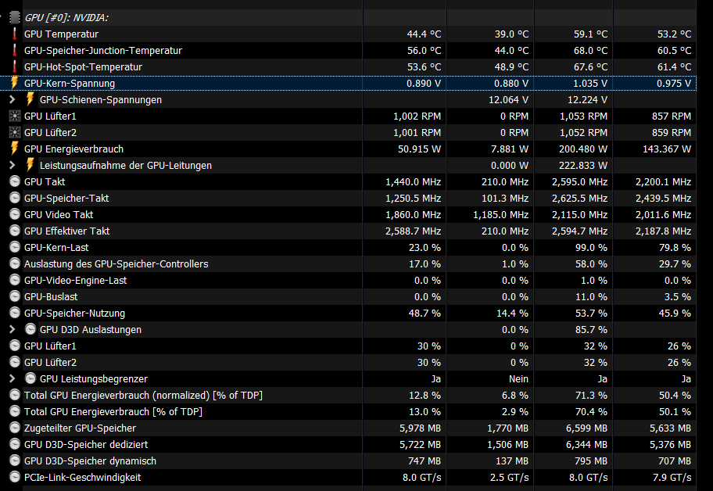This screenshot has width=713, height=491.
Task: Click gauge icon of GPU Leistungsbegrenzer
Action: 30,378
